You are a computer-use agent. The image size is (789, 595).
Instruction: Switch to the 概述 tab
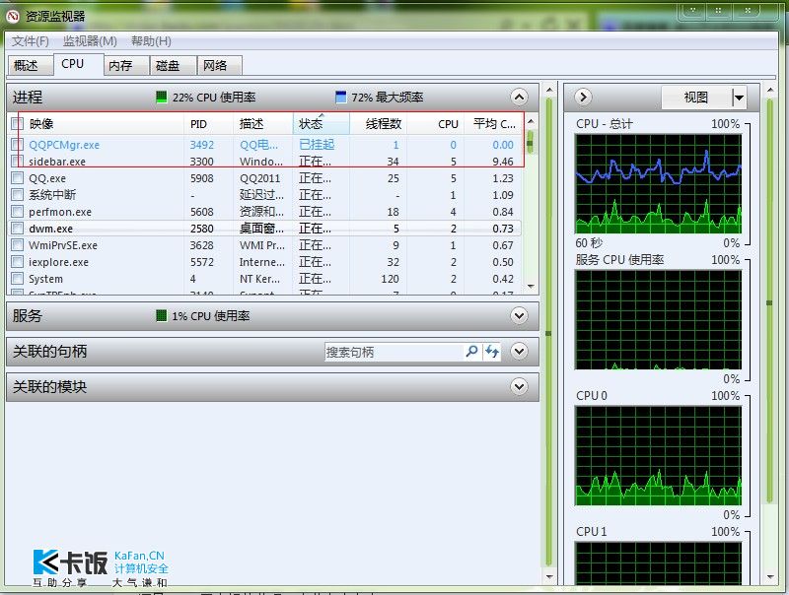[30, 66]
